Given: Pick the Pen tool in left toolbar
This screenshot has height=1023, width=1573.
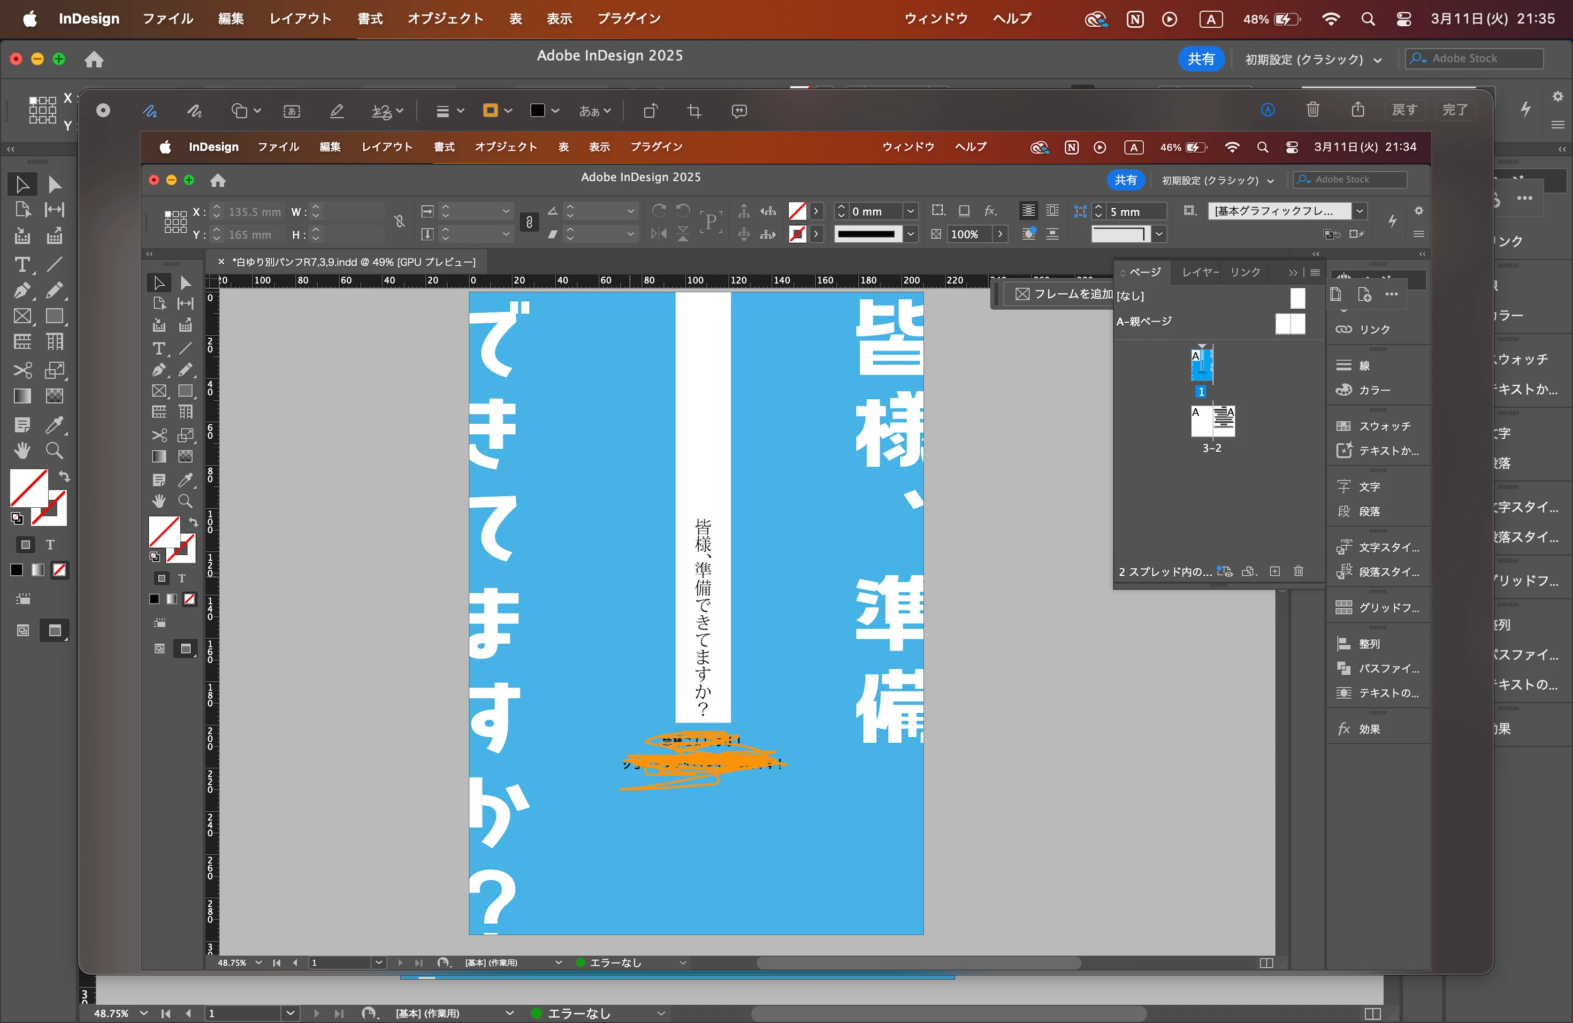Looking at the screenshot, I should click(22, 290).
